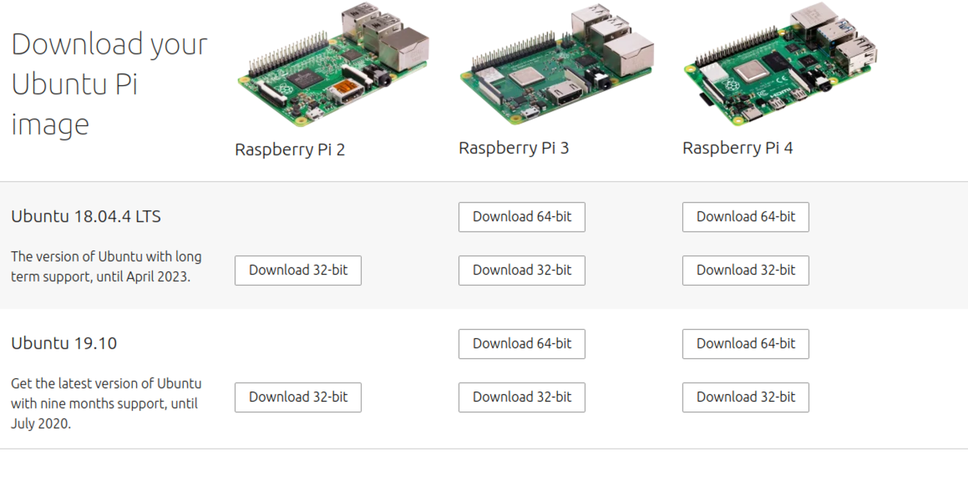
Task: Download 64-bit Ubuntu 19.10 for Raspberry Pi 4
Action: click(x=745, y=343)
